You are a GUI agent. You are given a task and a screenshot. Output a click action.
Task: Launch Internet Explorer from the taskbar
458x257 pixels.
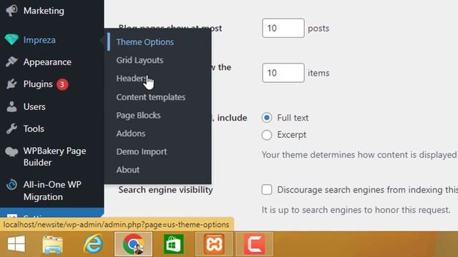[x=93, y=244]
